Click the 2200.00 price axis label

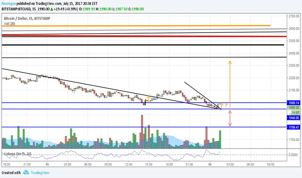click(294, 78)
